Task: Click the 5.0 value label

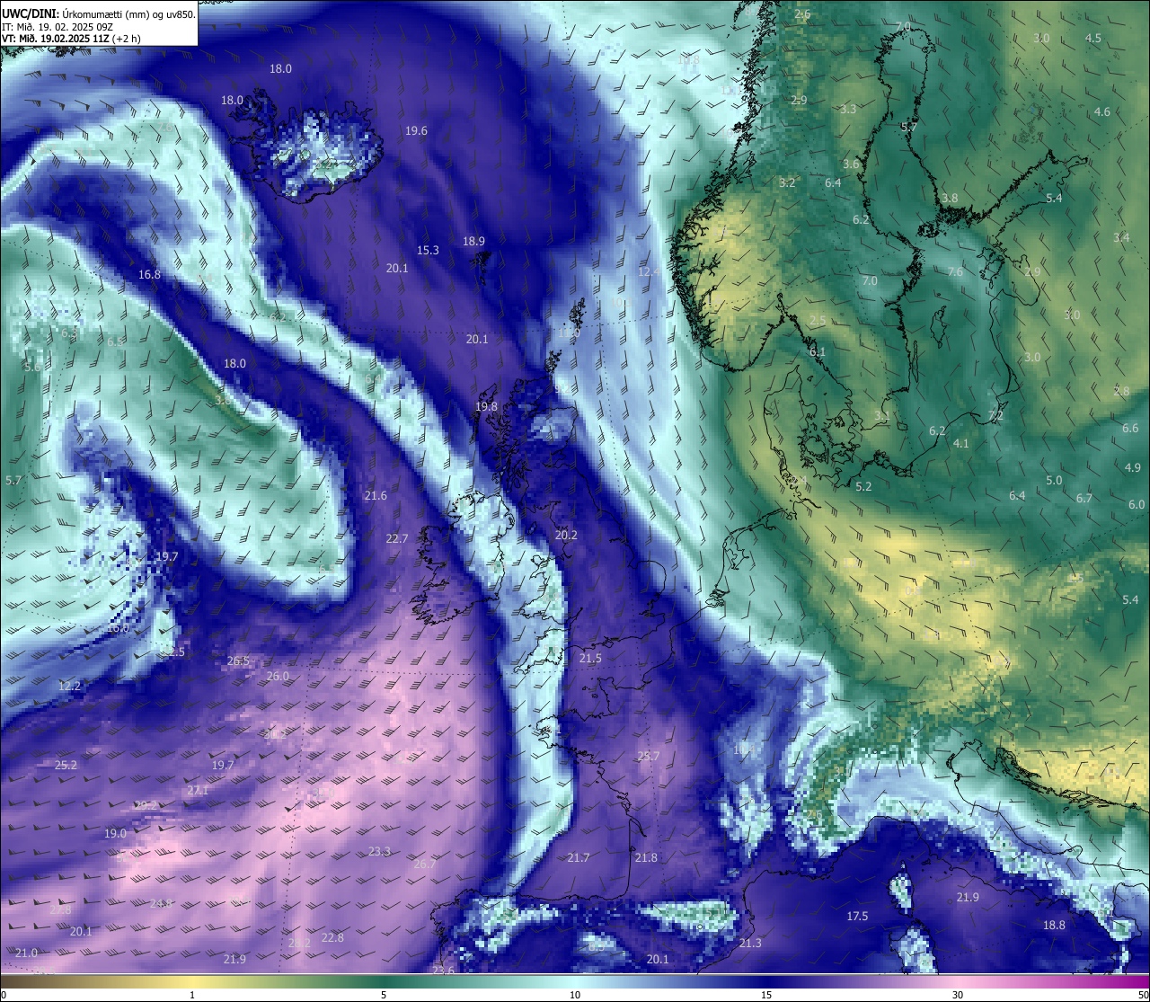Action: [1054, 480]
